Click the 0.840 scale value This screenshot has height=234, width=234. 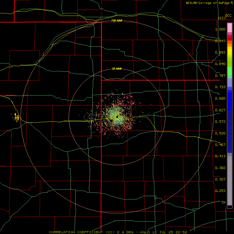coord(220,64)
